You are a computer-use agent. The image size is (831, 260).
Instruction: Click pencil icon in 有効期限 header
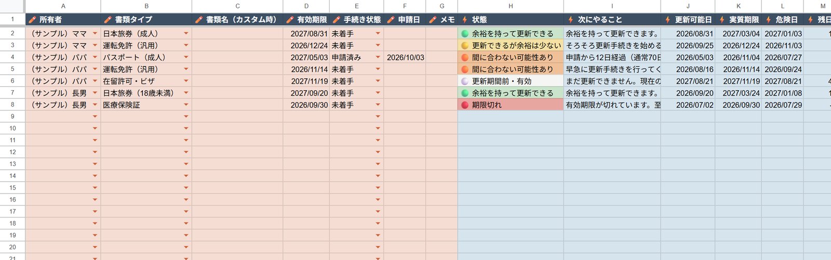[x=290, y=20]
